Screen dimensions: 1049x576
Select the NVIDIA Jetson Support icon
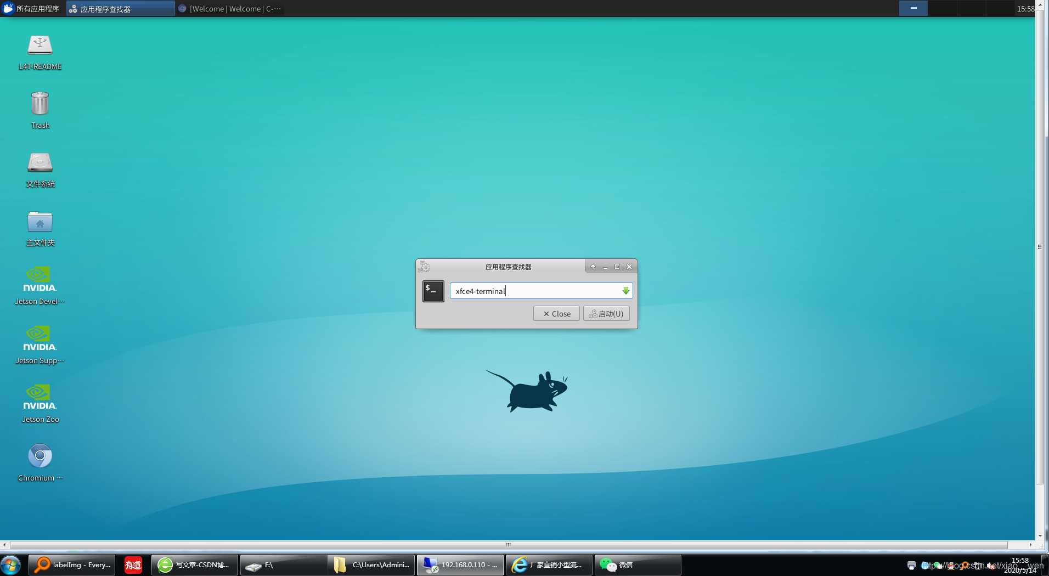[x=40, y=345]
